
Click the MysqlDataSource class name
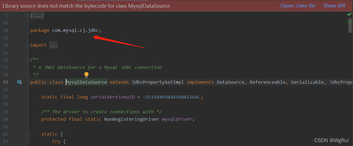[87, 82]
